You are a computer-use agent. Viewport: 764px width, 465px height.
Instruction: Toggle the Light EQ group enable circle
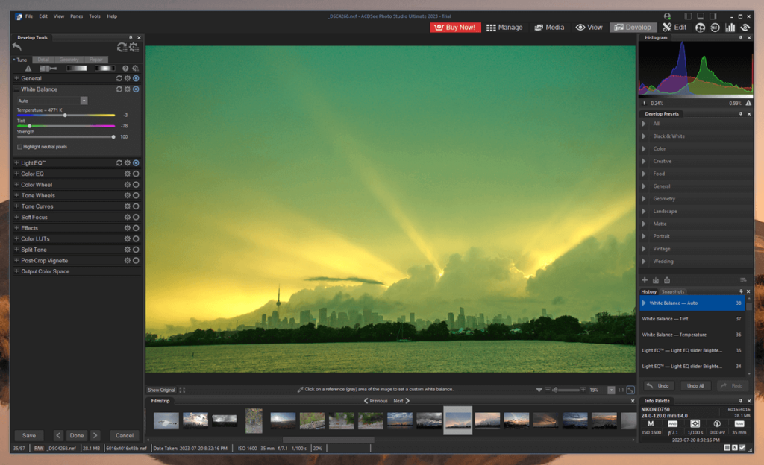(x=136, y=163)
